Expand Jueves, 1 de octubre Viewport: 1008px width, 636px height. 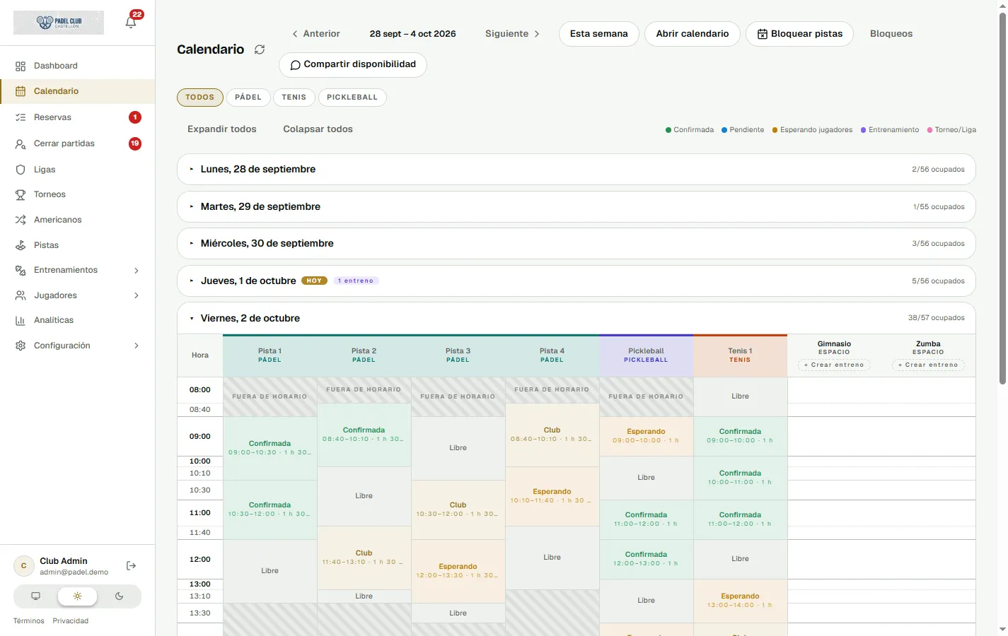576,281
